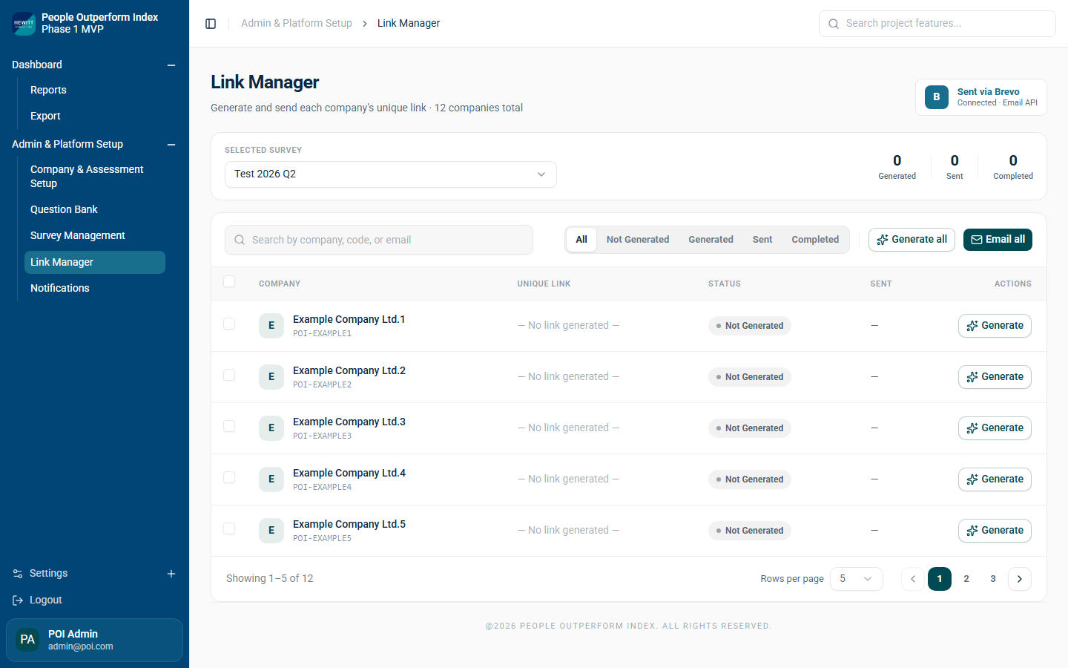This screenshot has height=668, width=1068.
Task: Open the POI Admin profile card
Action: pos(95,640)
